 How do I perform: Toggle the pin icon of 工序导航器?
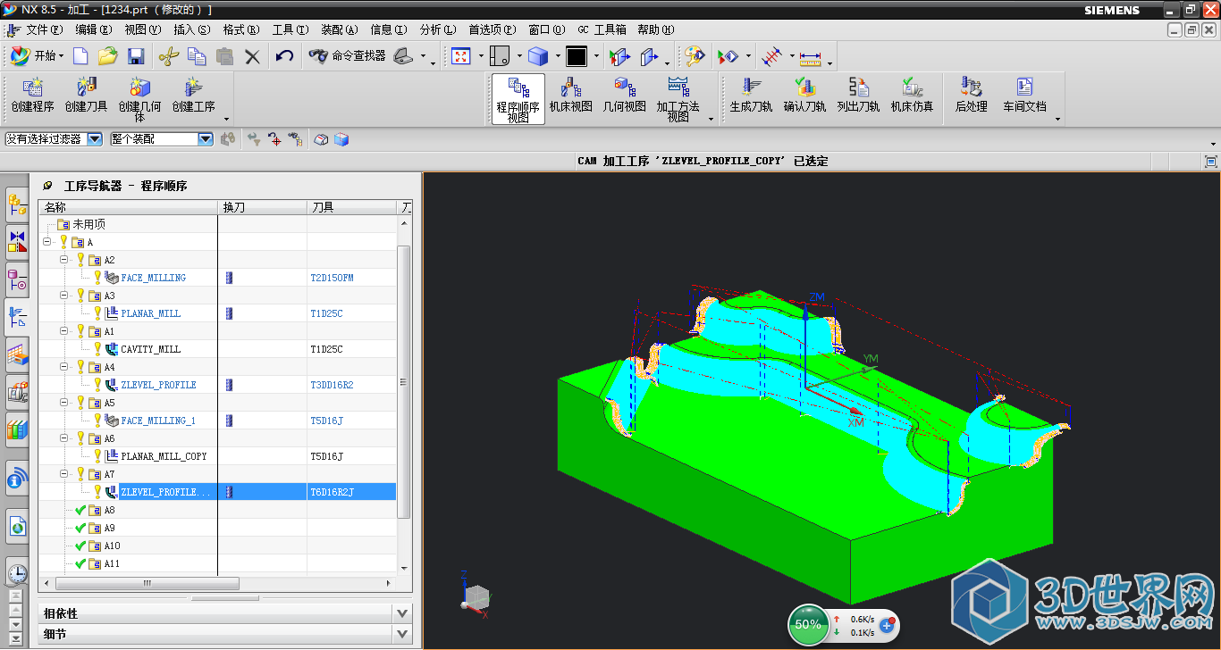pos(47,186)
